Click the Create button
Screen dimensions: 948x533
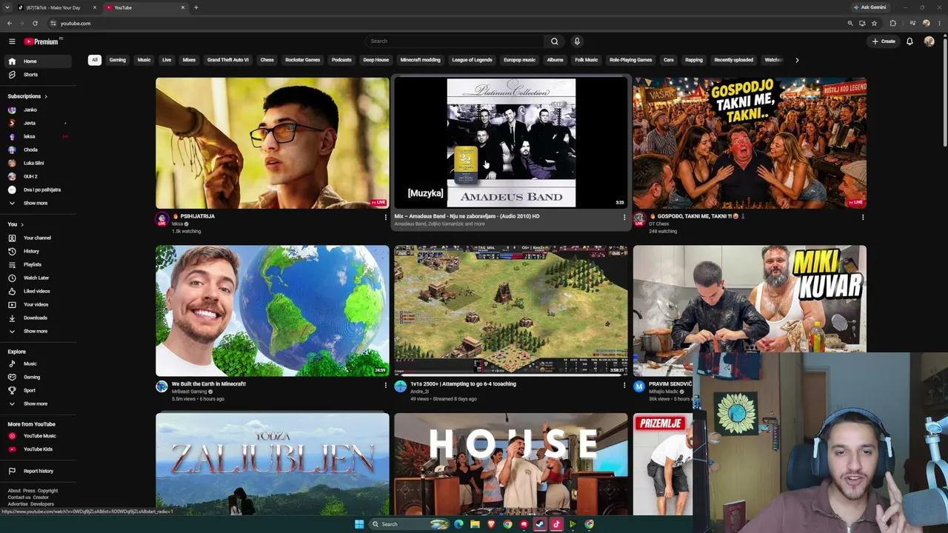tap(884, 41)
